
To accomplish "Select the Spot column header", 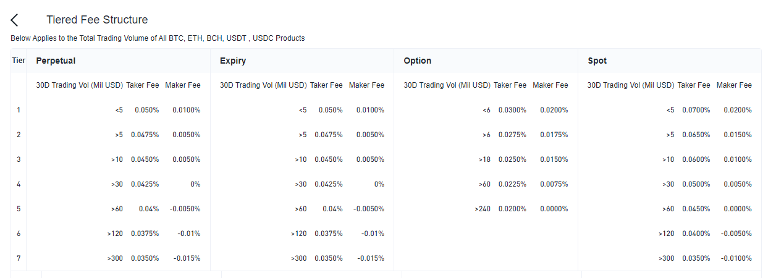I will click(597, 61).
